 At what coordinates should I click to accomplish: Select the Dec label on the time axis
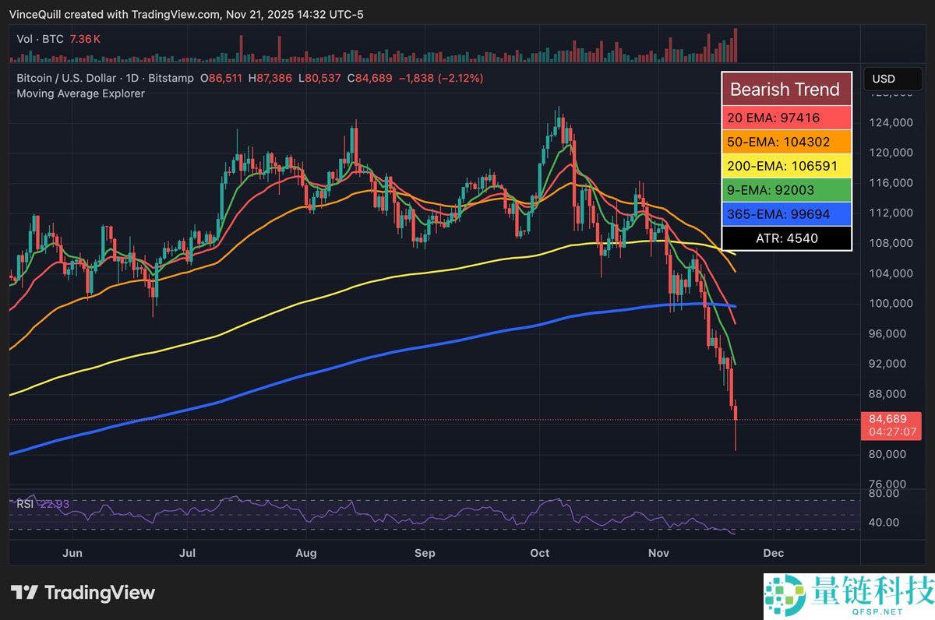coord(774,553)
